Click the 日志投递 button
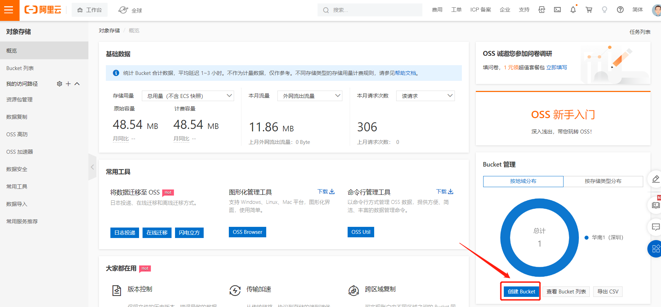 (125, 232)
